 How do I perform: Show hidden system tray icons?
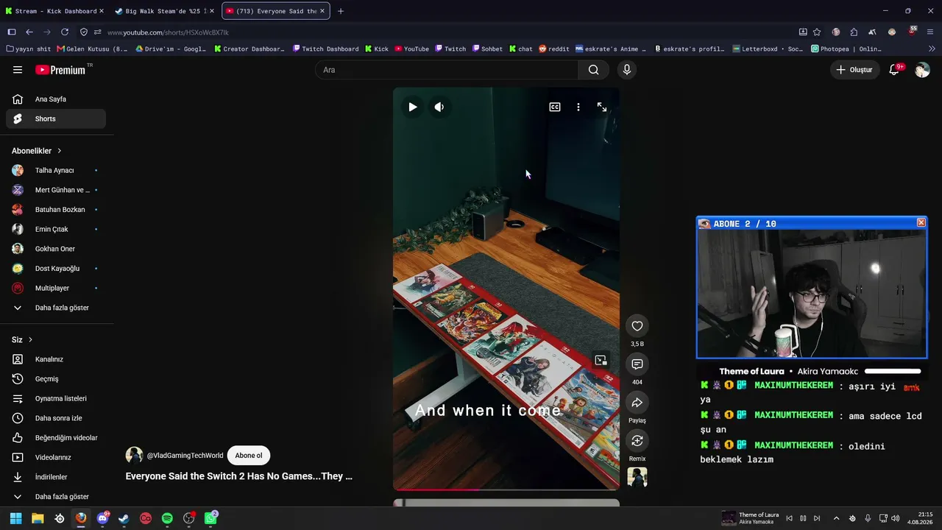coord(836,518)
